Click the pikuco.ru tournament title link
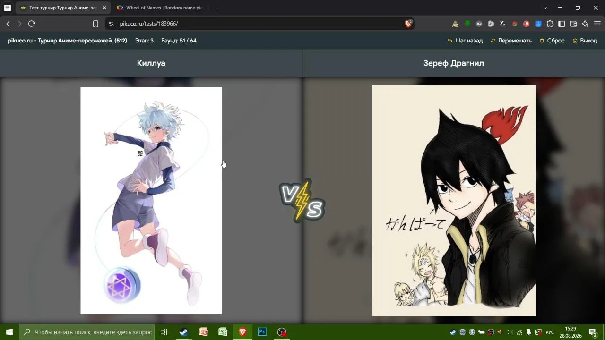The height and width of the screenshot is (340, 605). (68, 41)
